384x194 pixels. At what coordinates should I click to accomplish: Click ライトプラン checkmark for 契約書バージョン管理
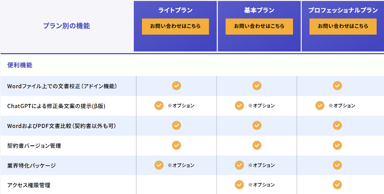click(177, 145)
